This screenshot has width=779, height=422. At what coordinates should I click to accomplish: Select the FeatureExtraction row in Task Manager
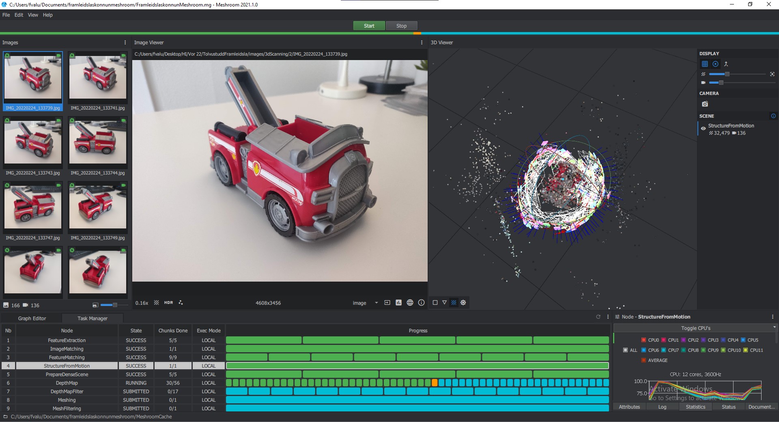point(305,340)
